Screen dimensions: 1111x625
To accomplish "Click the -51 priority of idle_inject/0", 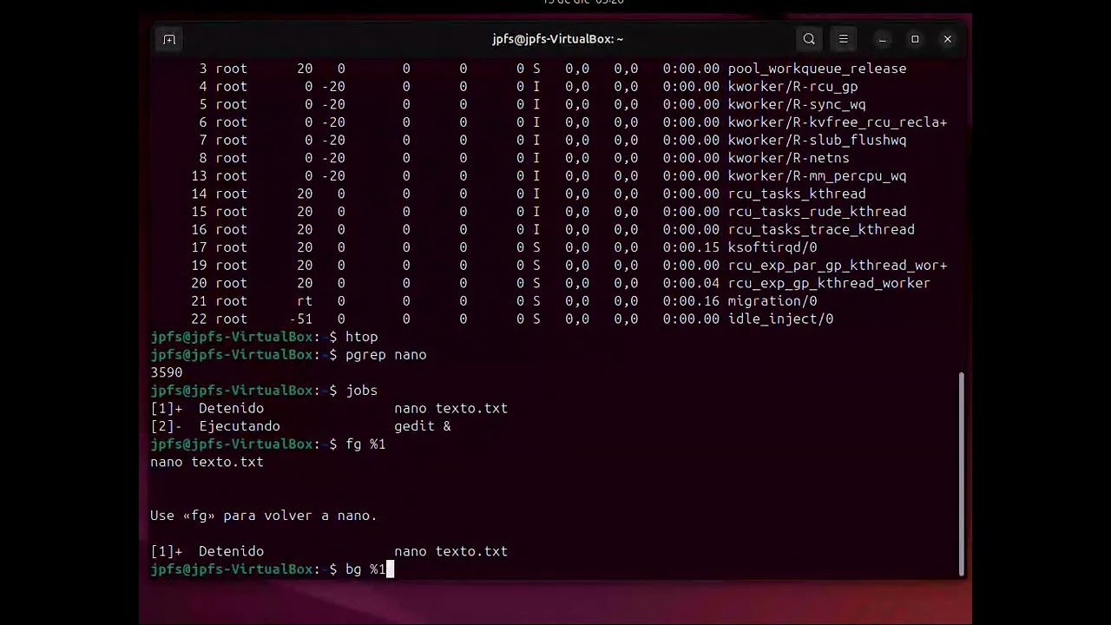I will pos(300,319).
